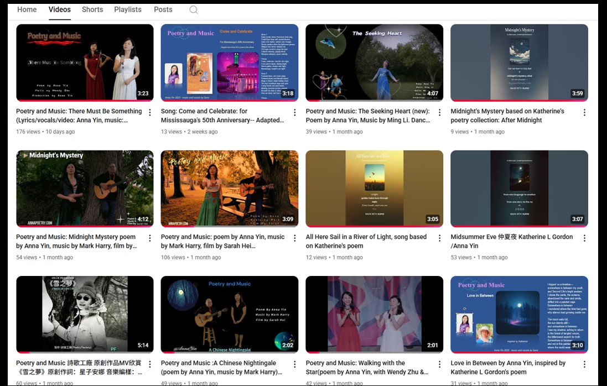
Task: Switch to the Home tab
Action: [x=27, y=9]
